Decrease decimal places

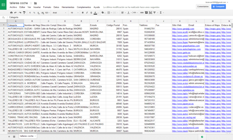tap(38, 13)
